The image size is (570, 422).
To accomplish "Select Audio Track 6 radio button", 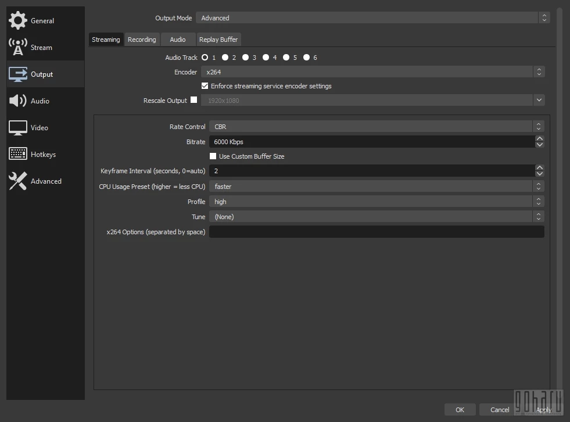I will point(307,58).
